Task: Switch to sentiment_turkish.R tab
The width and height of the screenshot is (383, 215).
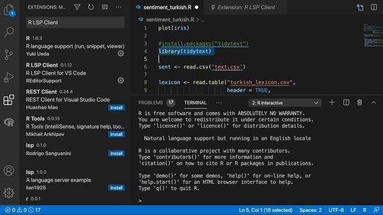Action: pos(168,7)
